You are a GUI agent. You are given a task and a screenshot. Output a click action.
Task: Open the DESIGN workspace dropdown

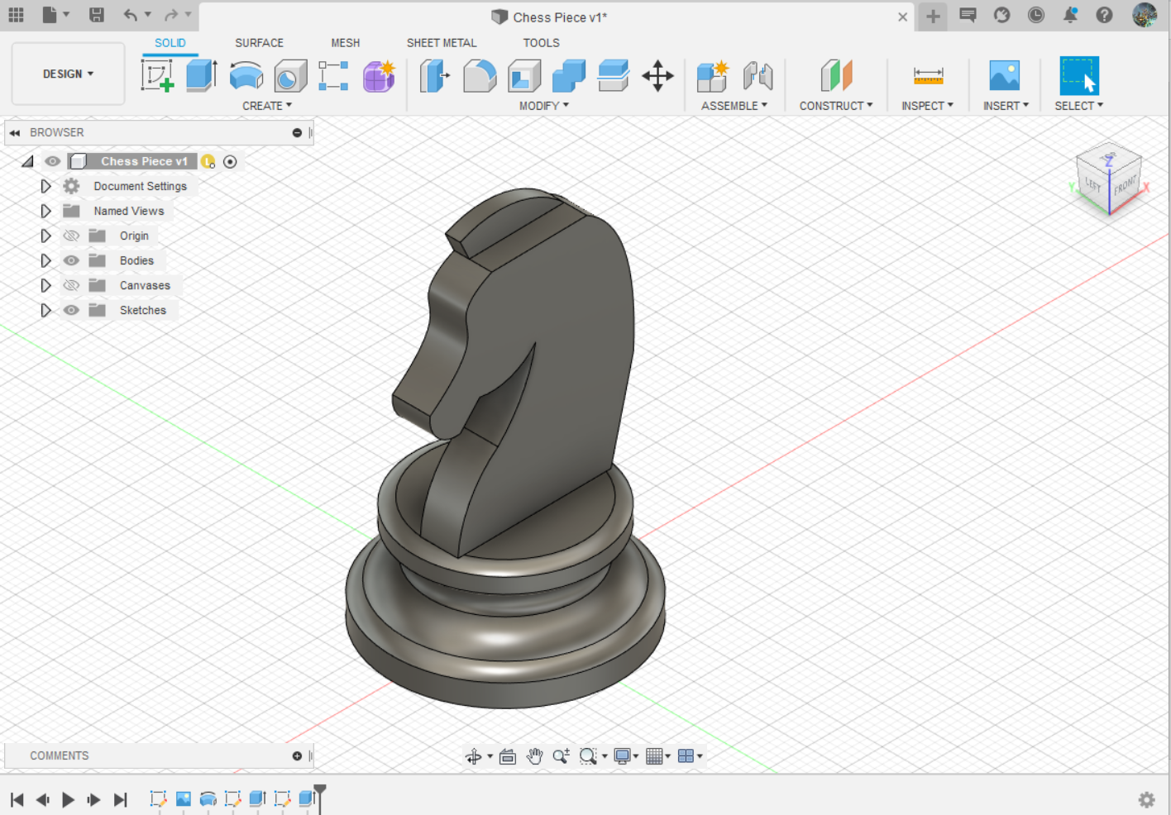point(69,74)
